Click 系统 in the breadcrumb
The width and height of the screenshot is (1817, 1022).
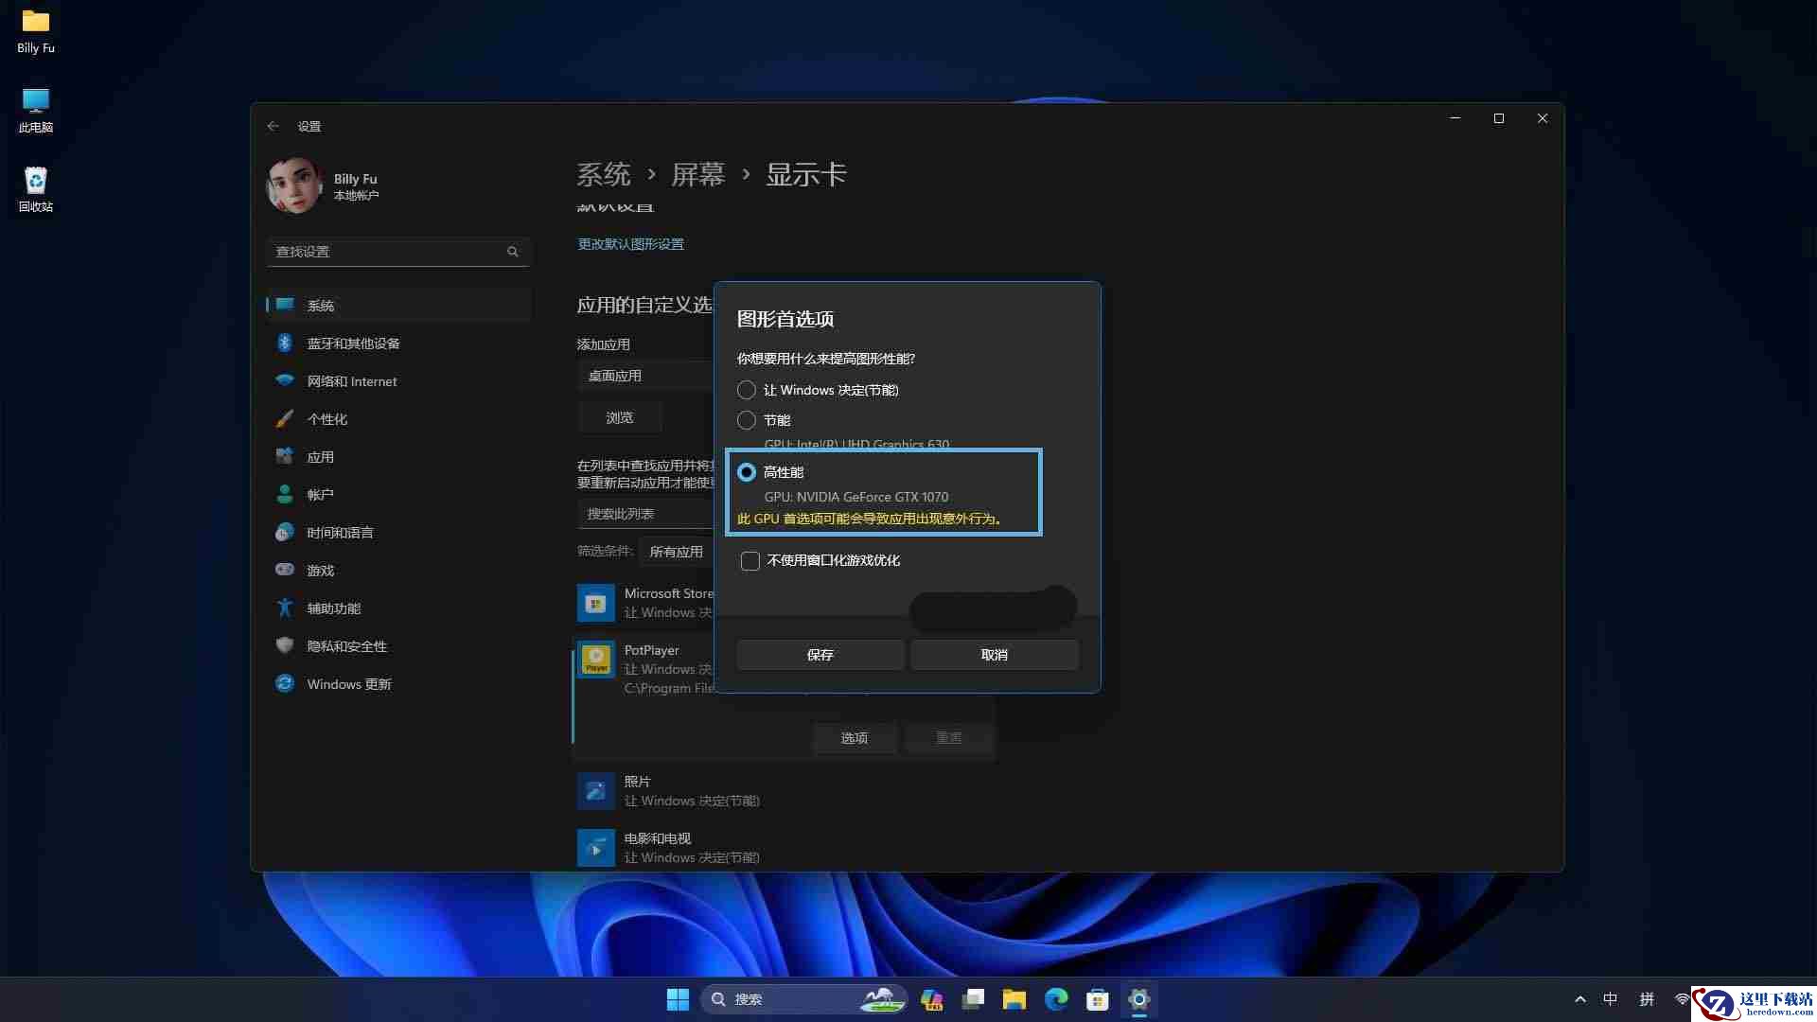[x=604, y=174]
